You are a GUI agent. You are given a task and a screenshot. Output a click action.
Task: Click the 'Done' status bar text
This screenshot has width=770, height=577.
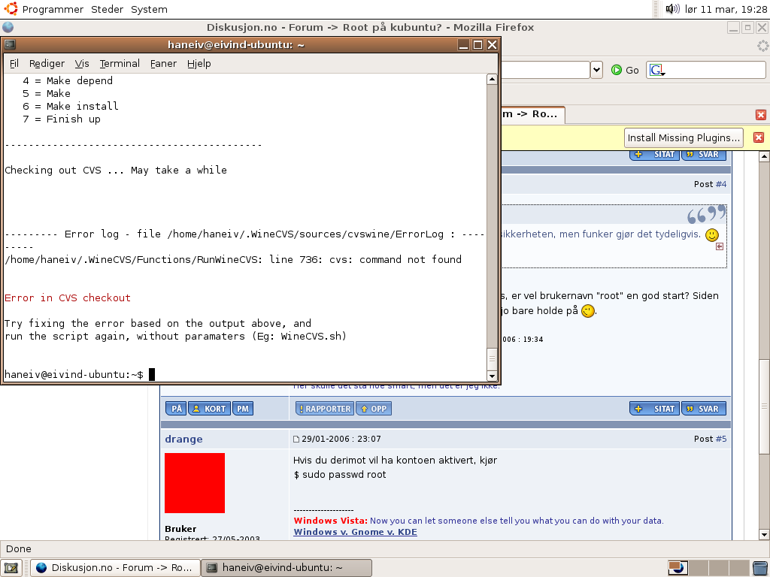(19, 548)
